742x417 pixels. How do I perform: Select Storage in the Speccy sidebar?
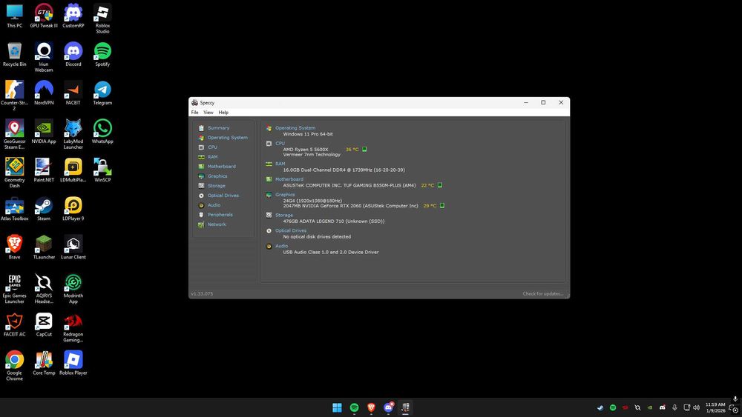[216, 186]
